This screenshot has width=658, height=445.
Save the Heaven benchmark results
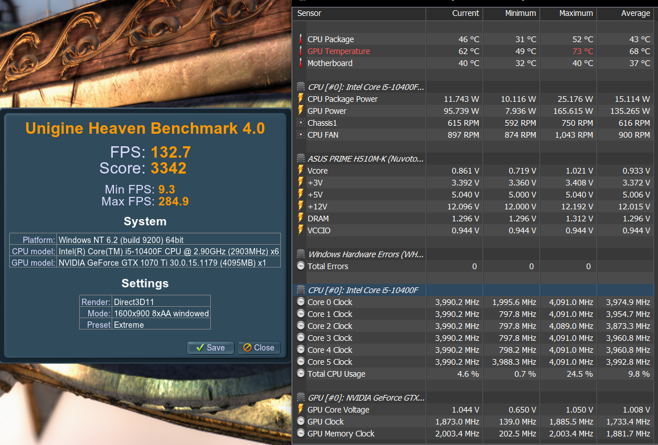click(x=210, y=347)
